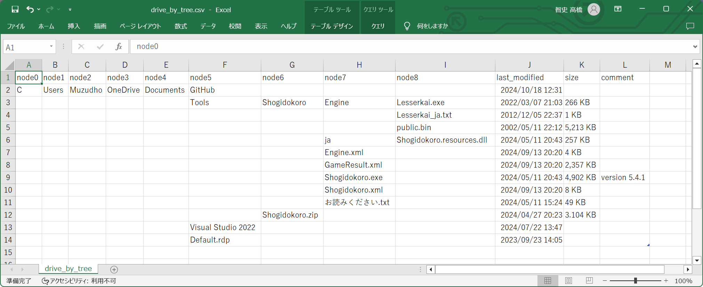Click the Name Box showing A1
Viewport: 703px width, 287px height.
coord(26,47)
